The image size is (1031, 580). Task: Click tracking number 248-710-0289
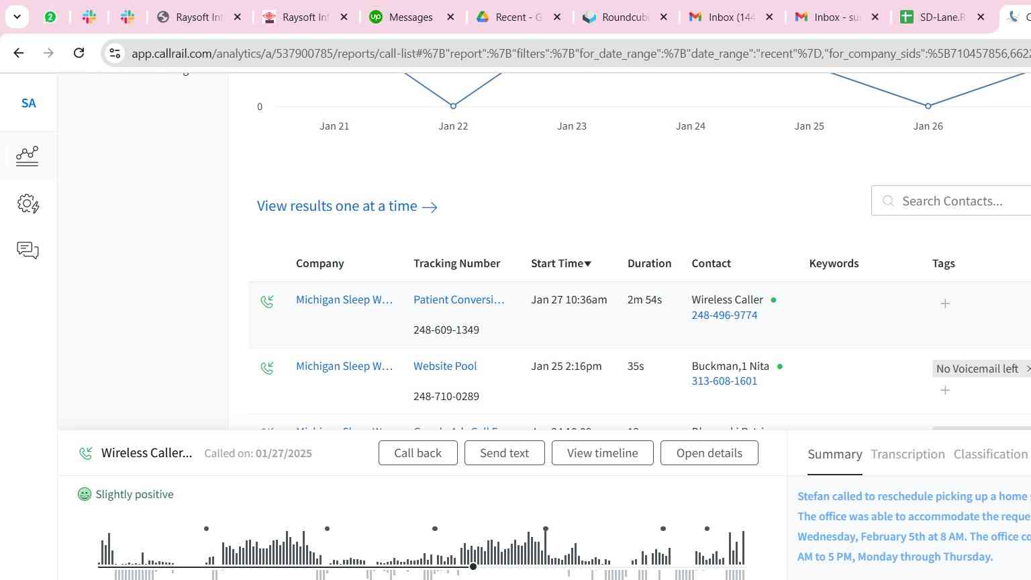coord(446,396)
